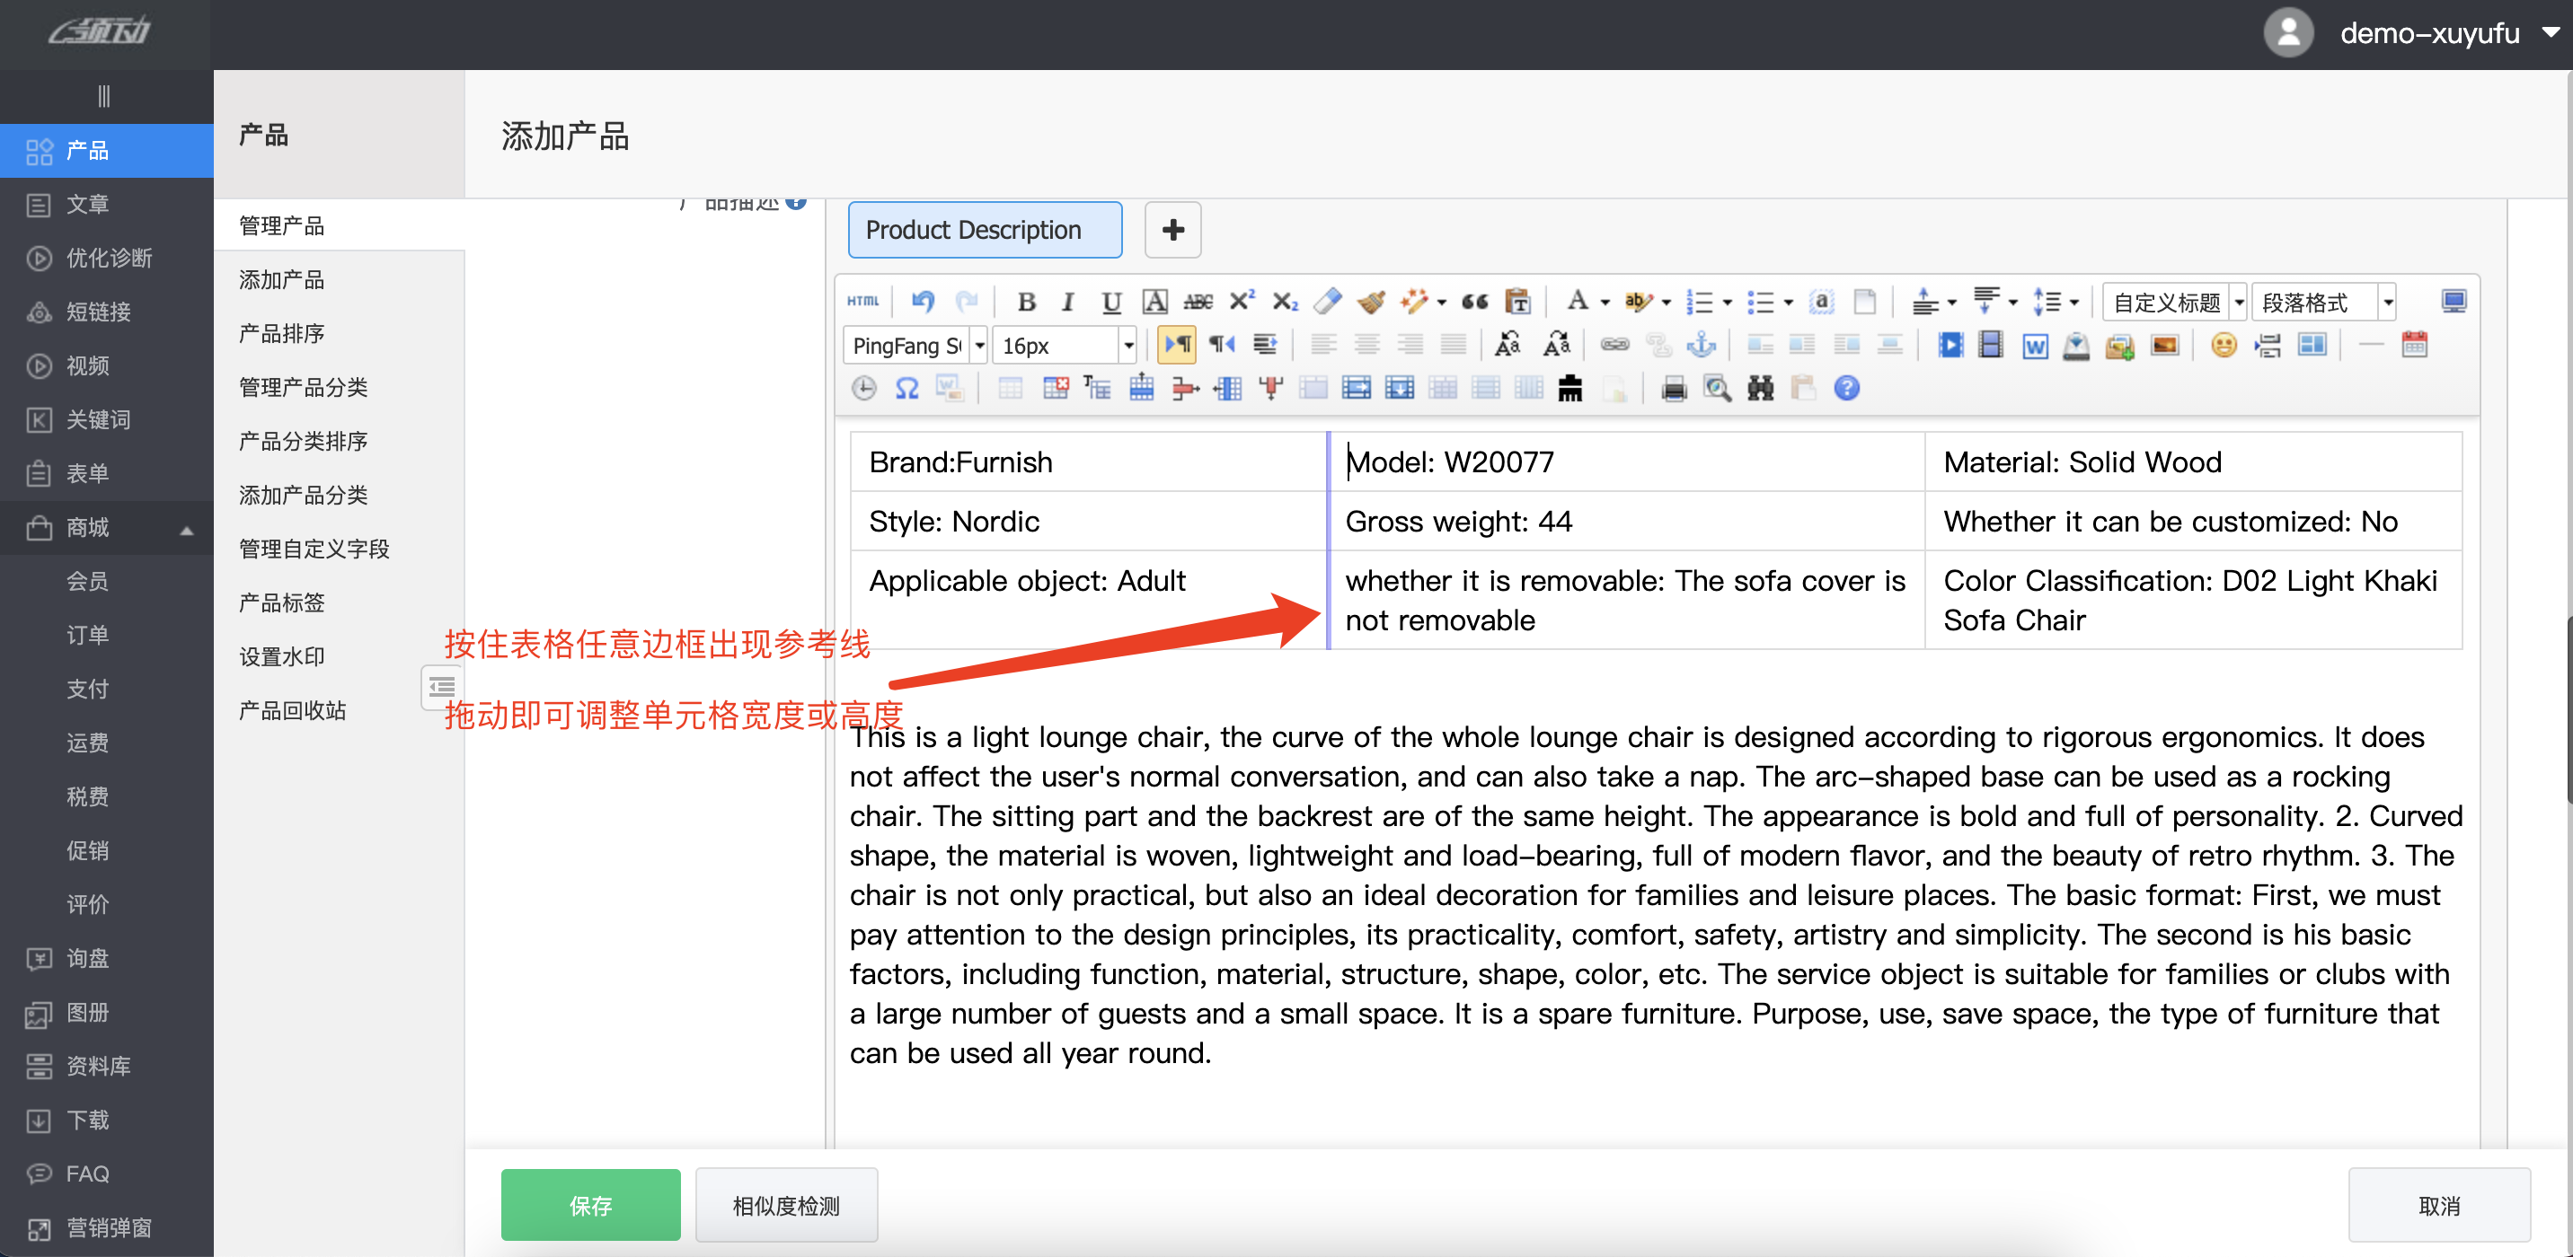Click the blockquote quotation icon
The width and height of the screenshot is (2573, 1257).
pos(1474,302)
